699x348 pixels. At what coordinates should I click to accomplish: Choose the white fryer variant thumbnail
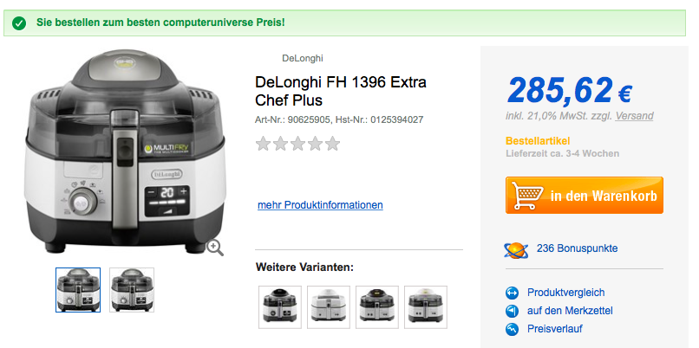[x=329, y=307]
